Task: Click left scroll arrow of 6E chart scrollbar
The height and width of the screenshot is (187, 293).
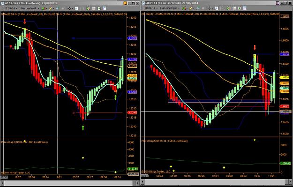Action: pos(2,183)
